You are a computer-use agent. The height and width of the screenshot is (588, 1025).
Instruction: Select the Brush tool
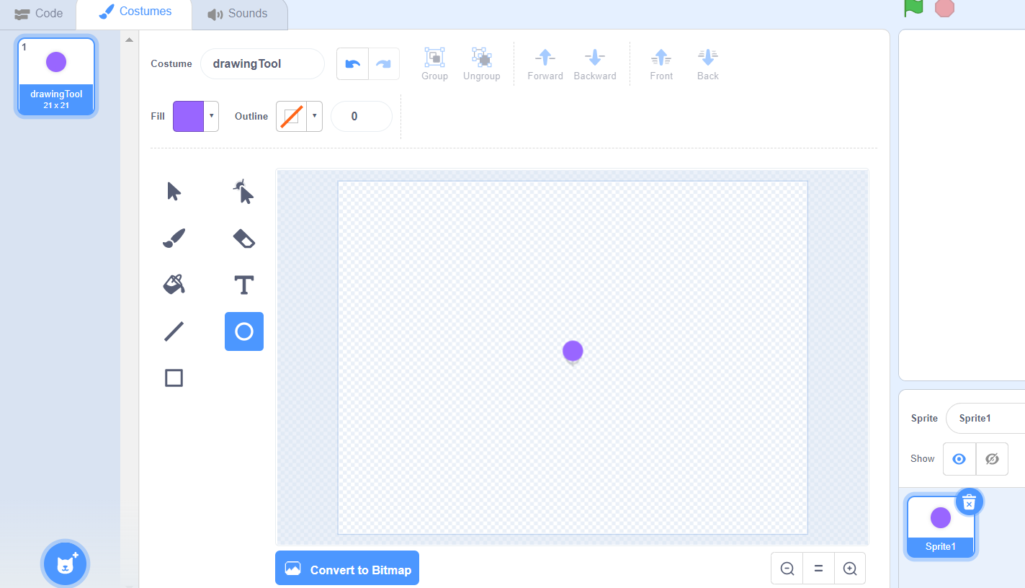174,239
